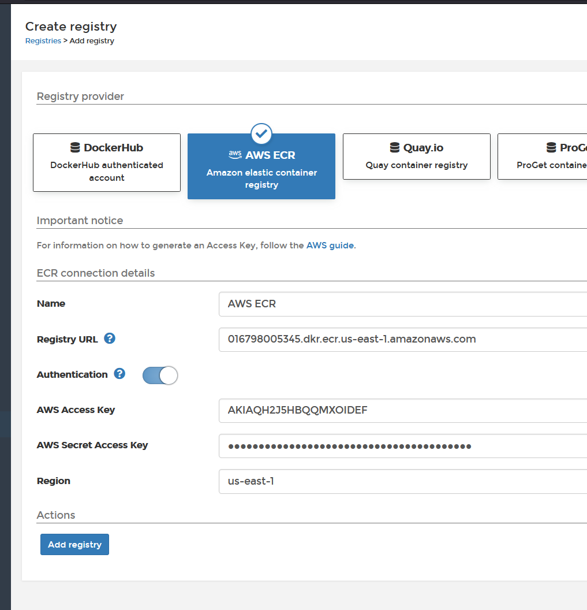Focus the Name field containing AWS ECR
The width and height of the screenshot is (587, 610).
point(403,304)
